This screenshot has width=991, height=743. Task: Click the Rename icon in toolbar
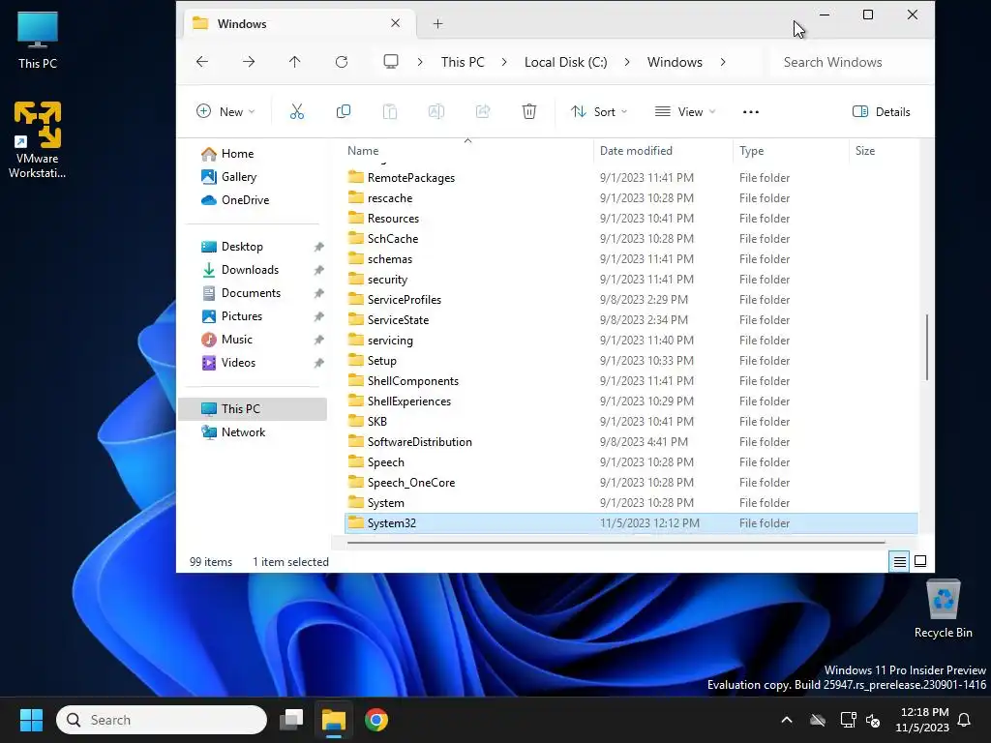[436, 112]
